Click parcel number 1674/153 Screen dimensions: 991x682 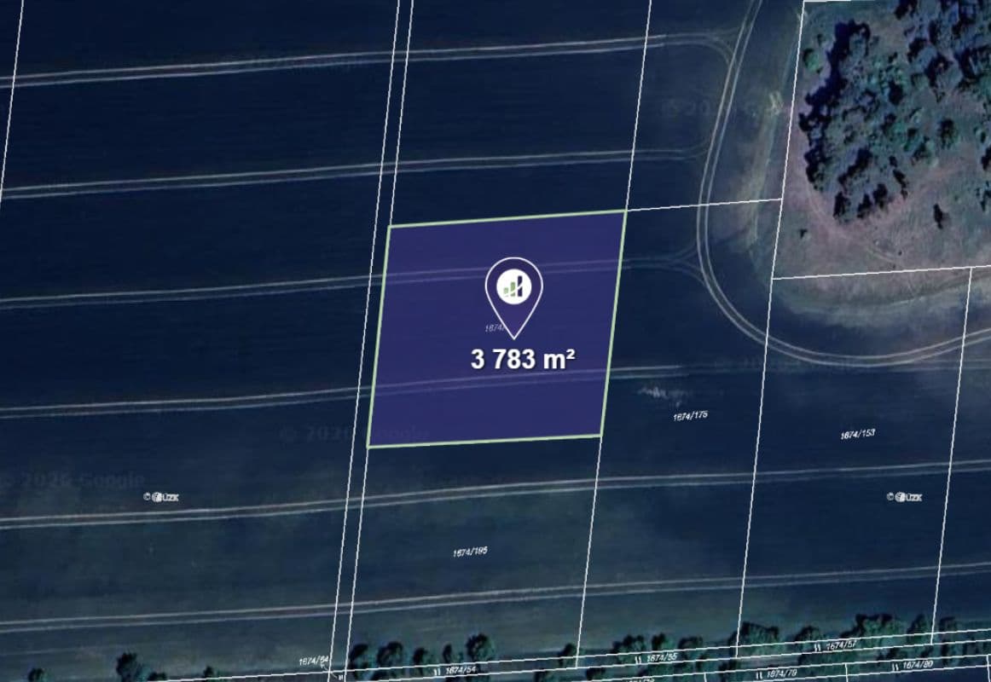857,434
